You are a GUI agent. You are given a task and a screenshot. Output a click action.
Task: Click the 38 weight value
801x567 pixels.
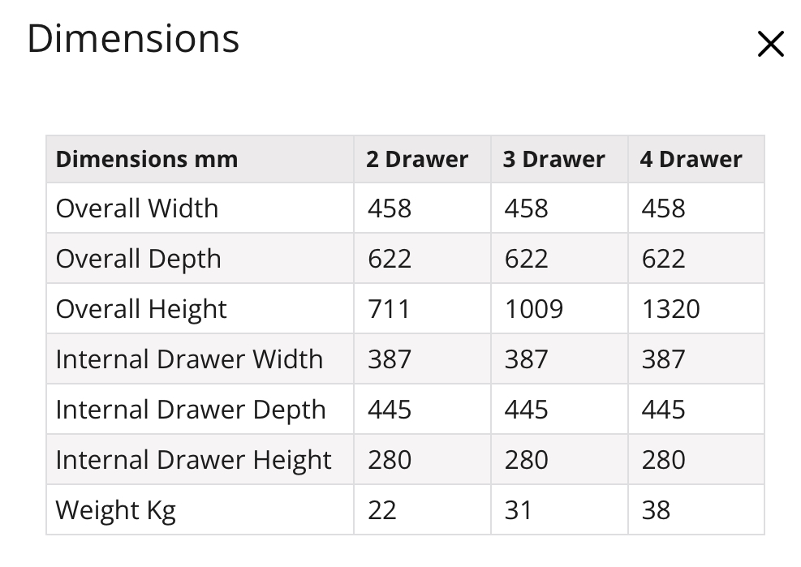(656, 510)
